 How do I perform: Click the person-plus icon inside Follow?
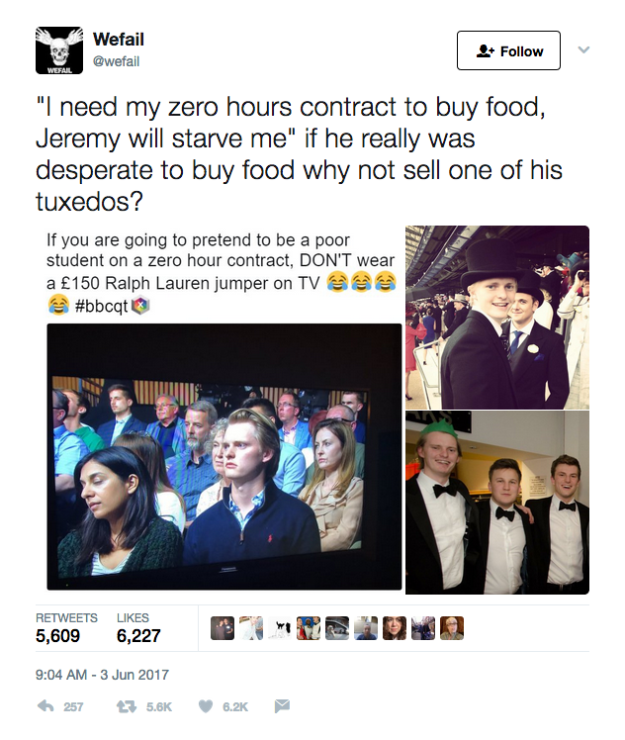click(x=485, y=51)
